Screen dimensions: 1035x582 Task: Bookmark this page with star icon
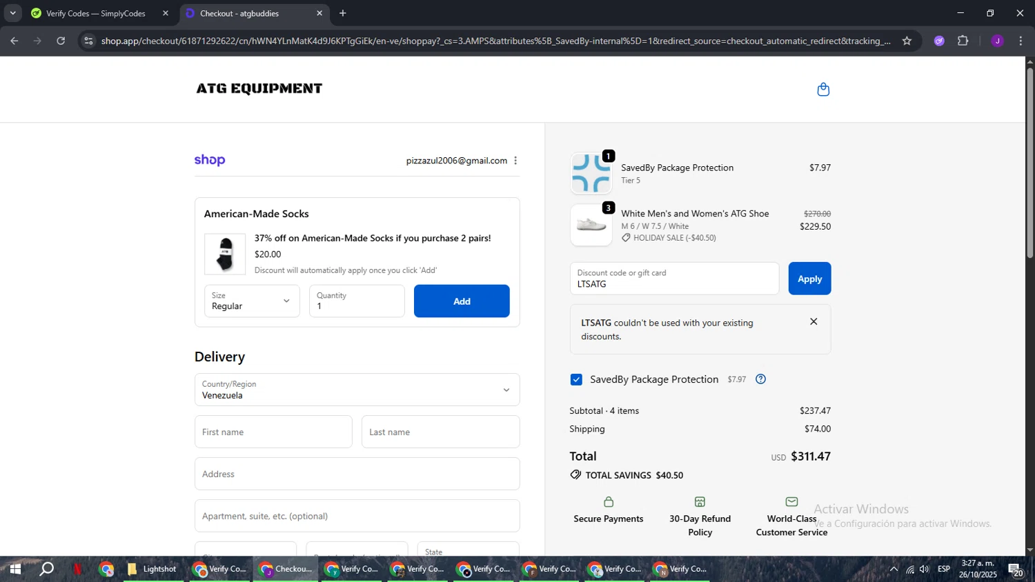907,41
